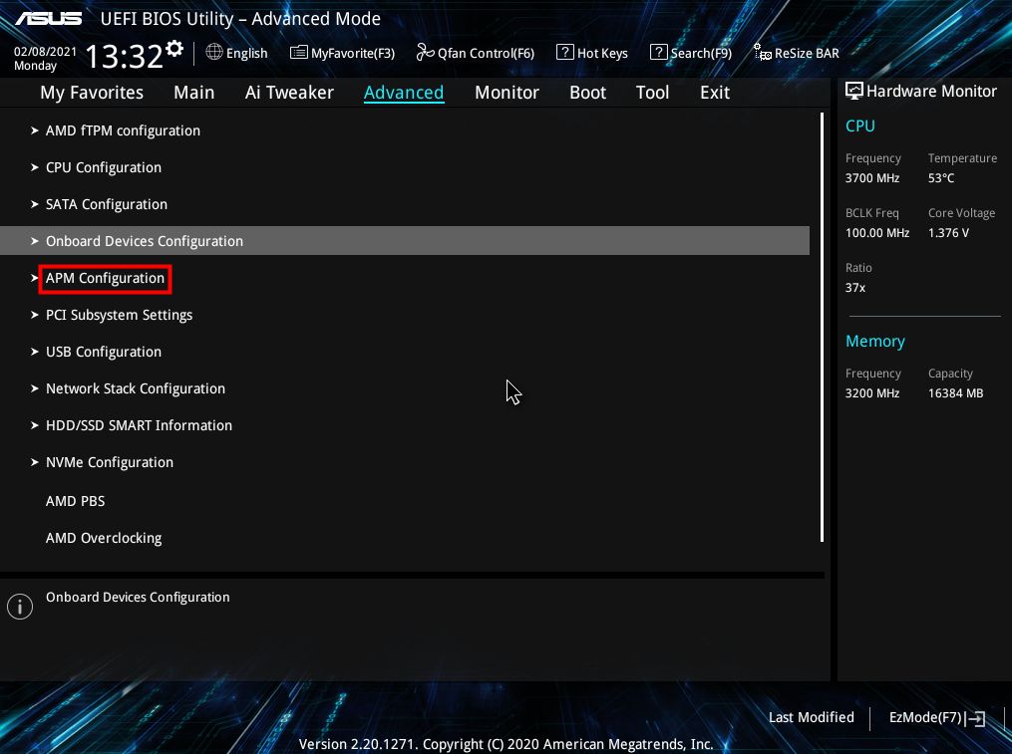
Task: Click Core Voltage value 1.376 V
Action: click(948, 233)
